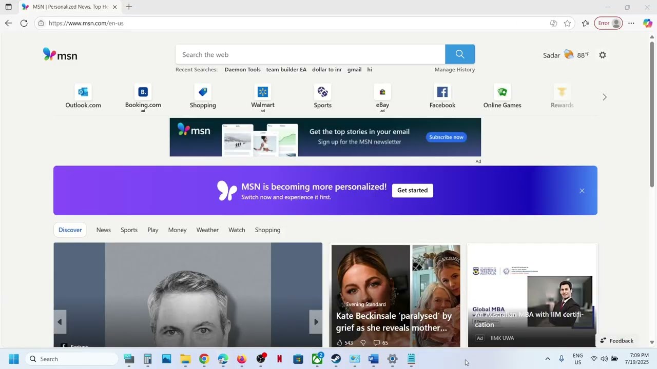The height and width of the screenshot is (369, 657).
Task: Go to previous story in carousel
Action: (x=60, y=322)
